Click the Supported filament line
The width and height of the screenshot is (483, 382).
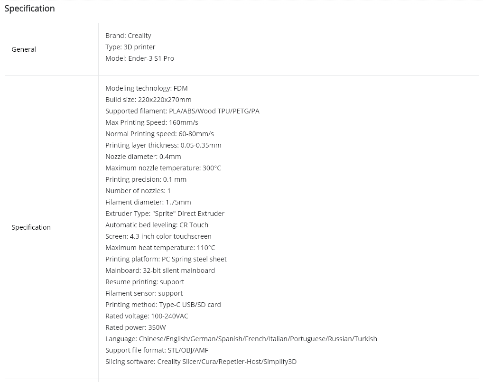(182, 111)
